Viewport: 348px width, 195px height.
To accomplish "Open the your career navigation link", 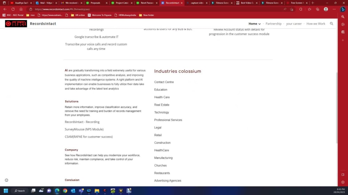I will pos(294,24).
